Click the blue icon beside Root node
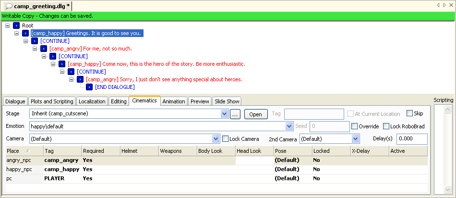This screenshot has height=198, width=456. [x=16, y=25]
